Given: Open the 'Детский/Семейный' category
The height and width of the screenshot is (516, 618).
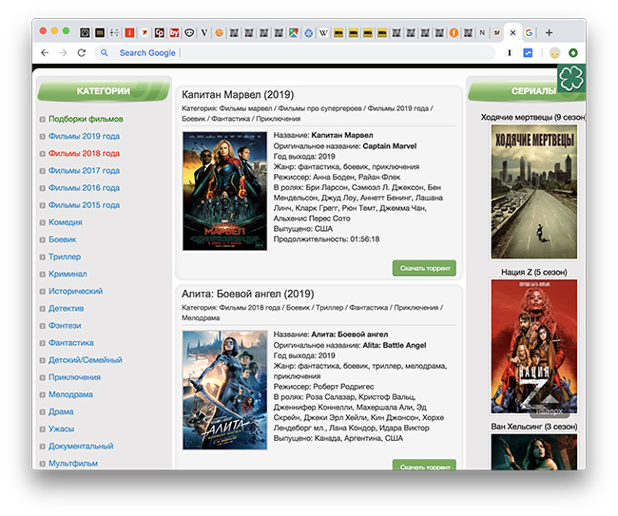Looking at the screenshot, I should 86,360.
